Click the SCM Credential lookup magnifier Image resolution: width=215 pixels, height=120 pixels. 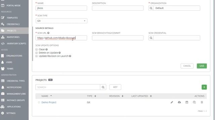(x=151, y=38)
